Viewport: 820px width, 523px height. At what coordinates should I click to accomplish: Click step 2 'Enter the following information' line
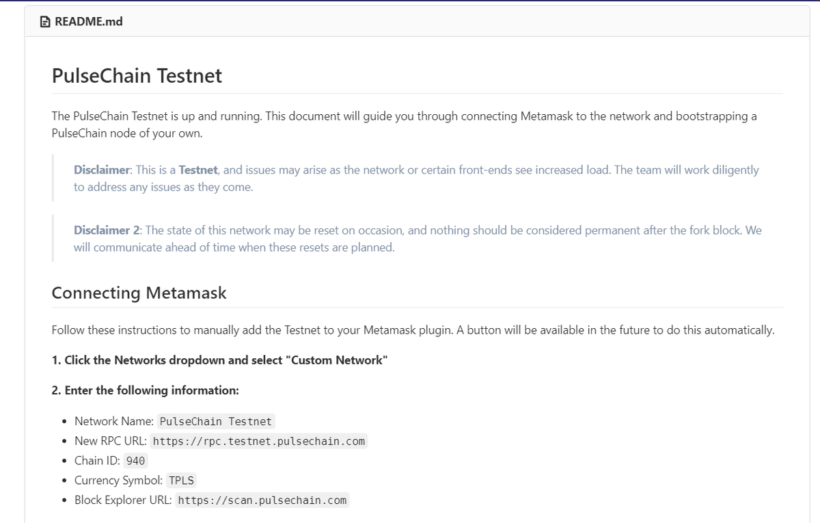(145, 390)
